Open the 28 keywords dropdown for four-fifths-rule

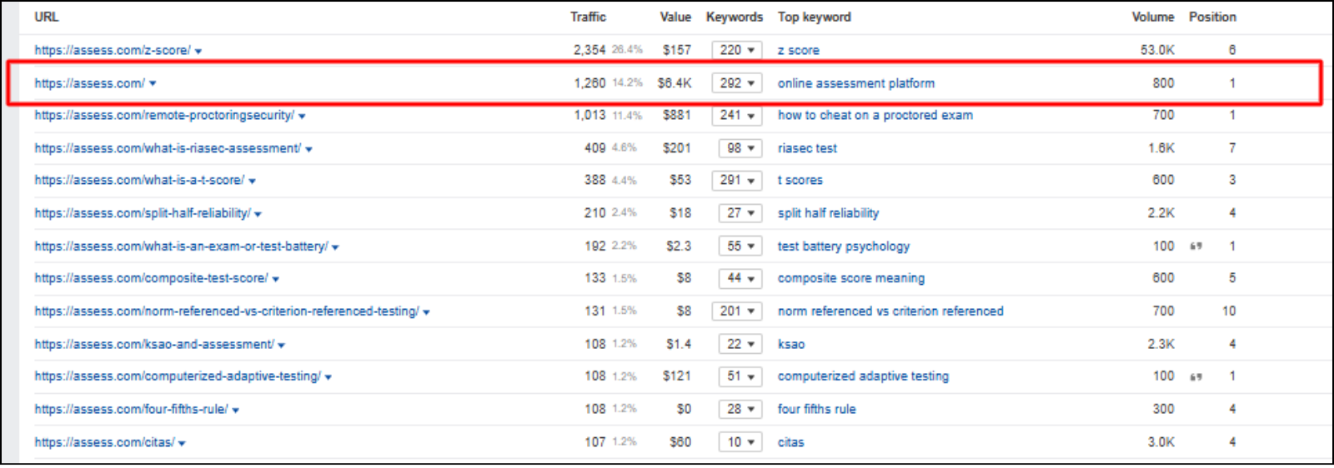740,409
